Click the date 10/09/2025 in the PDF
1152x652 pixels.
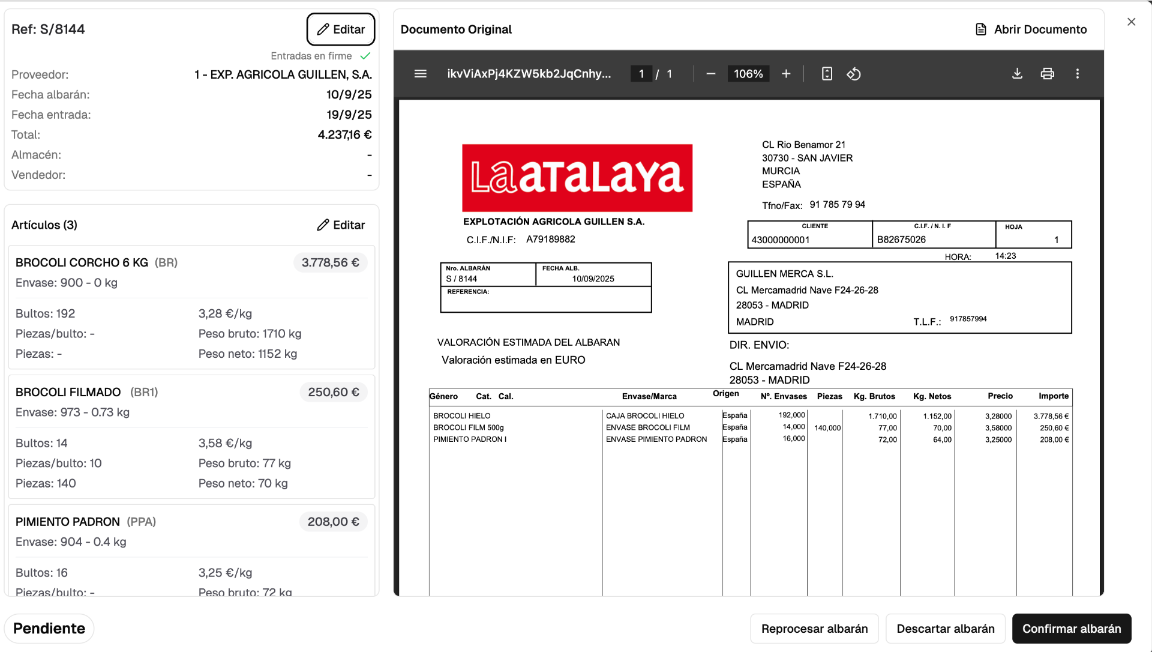click(x=593, y=279)
